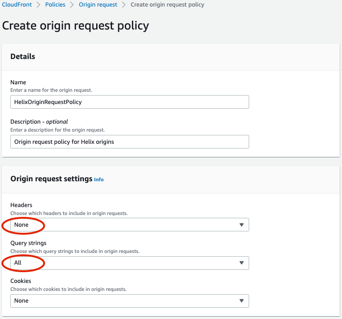Expand the Headers dropdown

click(x=129, y=225)
